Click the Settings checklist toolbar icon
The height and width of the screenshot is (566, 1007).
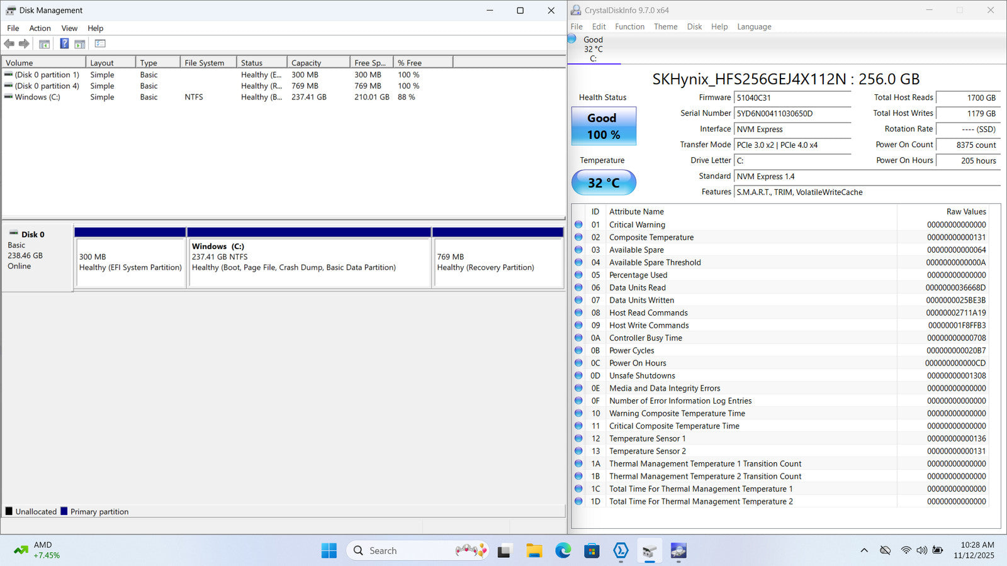tap(100, 44)
